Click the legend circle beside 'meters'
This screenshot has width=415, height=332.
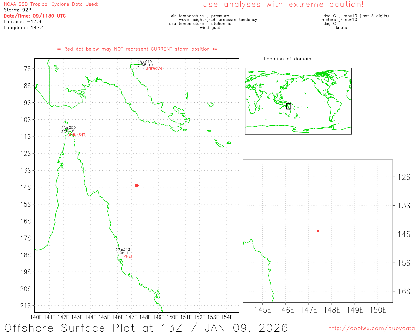coord(339,20)
